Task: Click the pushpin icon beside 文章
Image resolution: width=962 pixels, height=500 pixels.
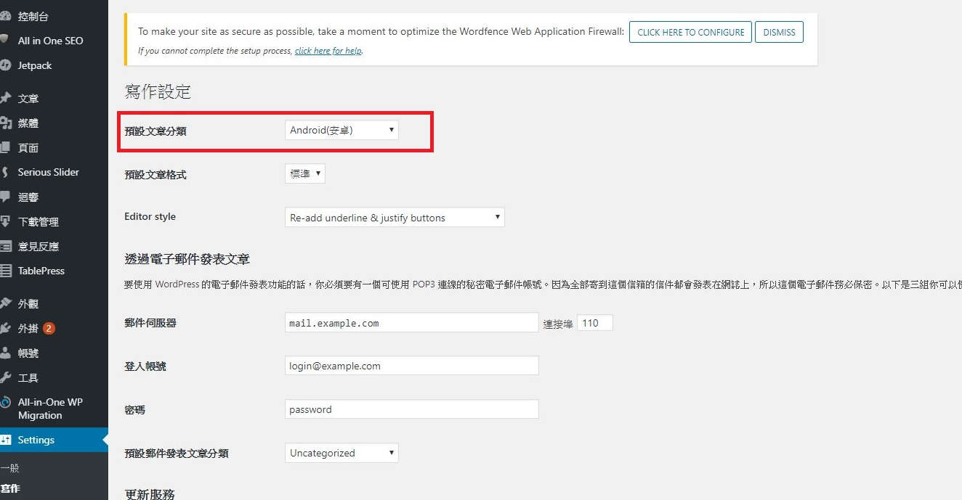Action: 5,98
